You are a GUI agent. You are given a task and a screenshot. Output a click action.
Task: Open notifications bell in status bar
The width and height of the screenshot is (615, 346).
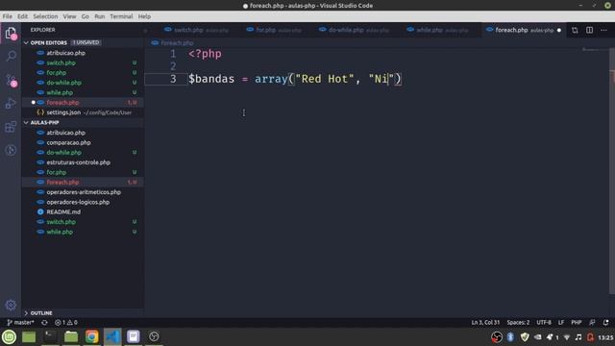[606, 323]
